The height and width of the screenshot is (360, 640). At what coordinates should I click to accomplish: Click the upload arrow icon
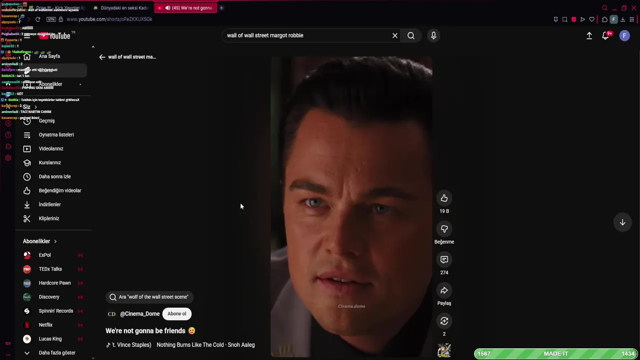[x=589, y=35]
